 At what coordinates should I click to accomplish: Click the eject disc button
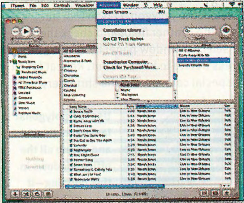226,193
